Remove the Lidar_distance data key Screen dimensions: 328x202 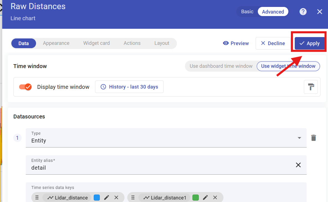(116, 198)
